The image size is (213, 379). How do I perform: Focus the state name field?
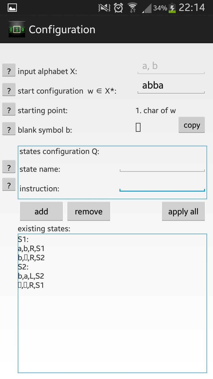162,167
